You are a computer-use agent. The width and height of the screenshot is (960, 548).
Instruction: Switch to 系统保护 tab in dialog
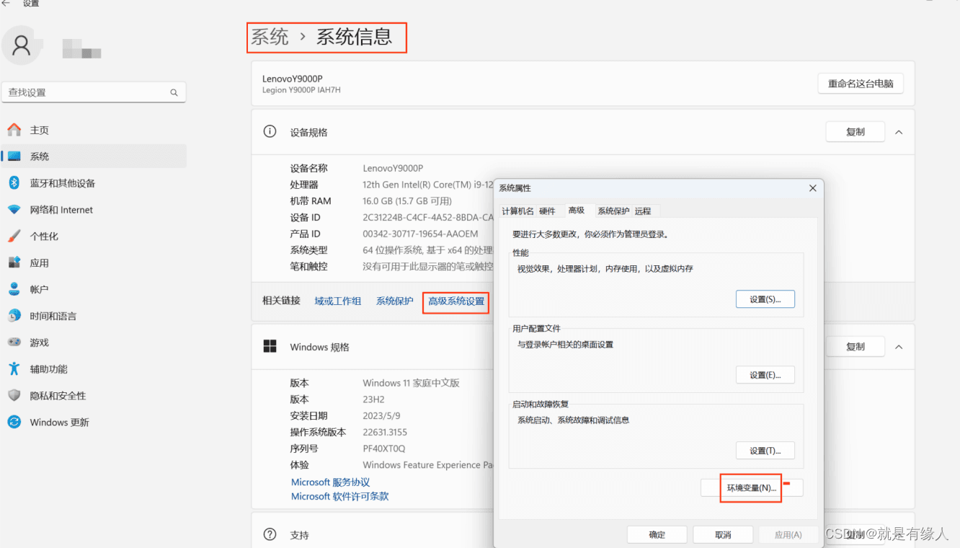click(x=613, y=211)
